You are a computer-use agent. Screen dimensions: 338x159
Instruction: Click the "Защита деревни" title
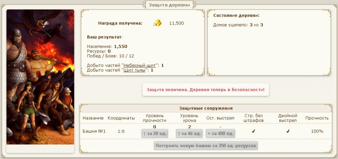[x=169, y=5]
